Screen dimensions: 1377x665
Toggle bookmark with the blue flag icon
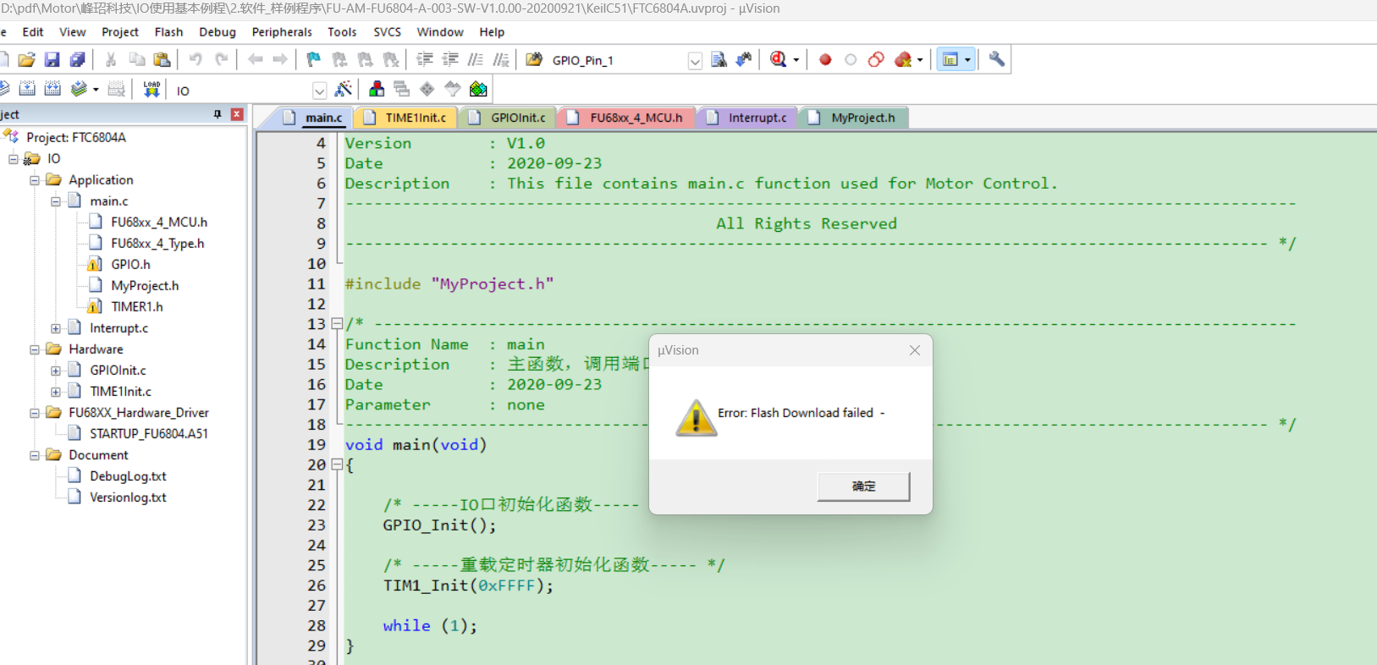[314, 59]
